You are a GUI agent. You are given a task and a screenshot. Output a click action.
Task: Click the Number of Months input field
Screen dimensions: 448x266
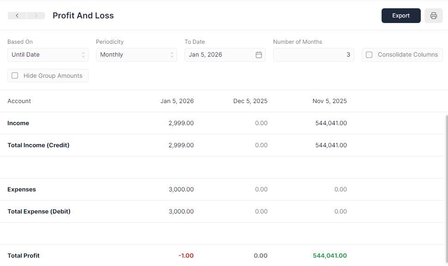(x=314, y=54)
